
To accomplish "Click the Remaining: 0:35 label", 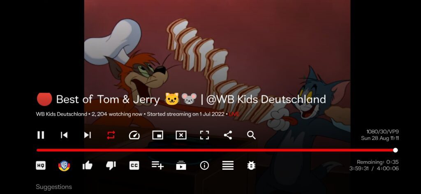I will [378, 162].
